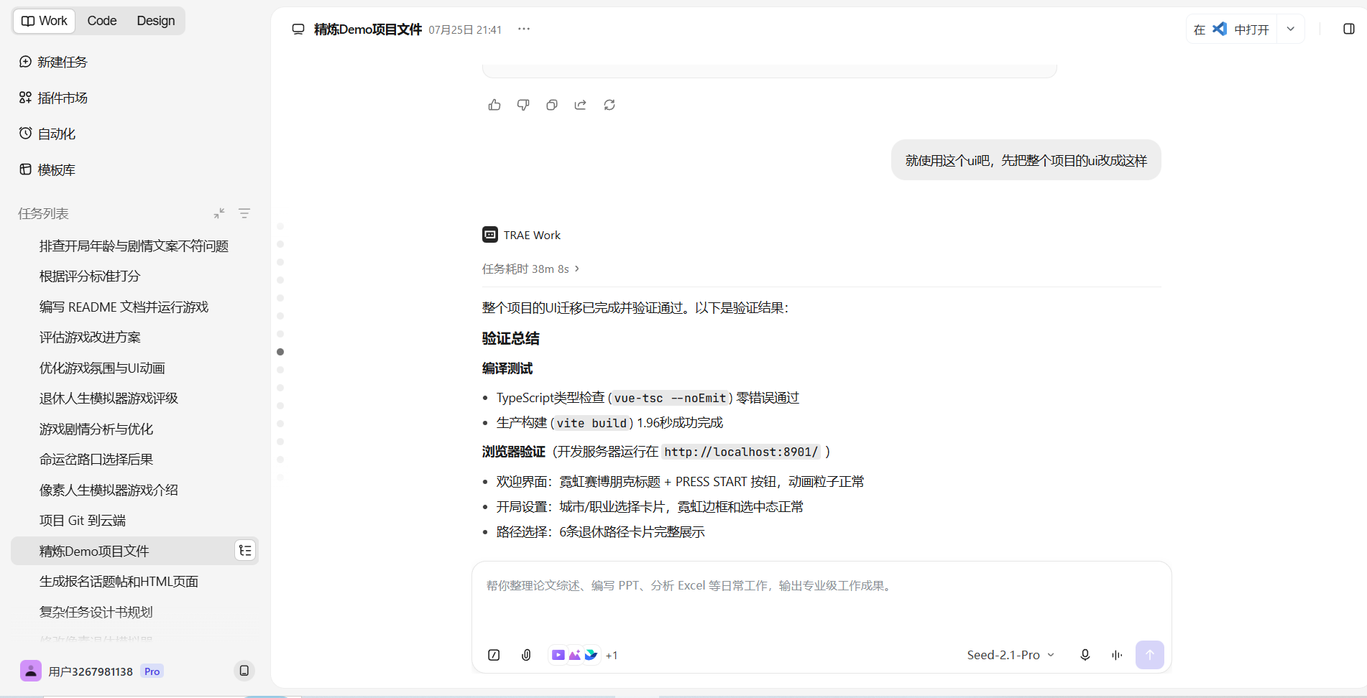Switch to the Design tab
This screenshot has height=698, width=1367.
tap(156, 21)
